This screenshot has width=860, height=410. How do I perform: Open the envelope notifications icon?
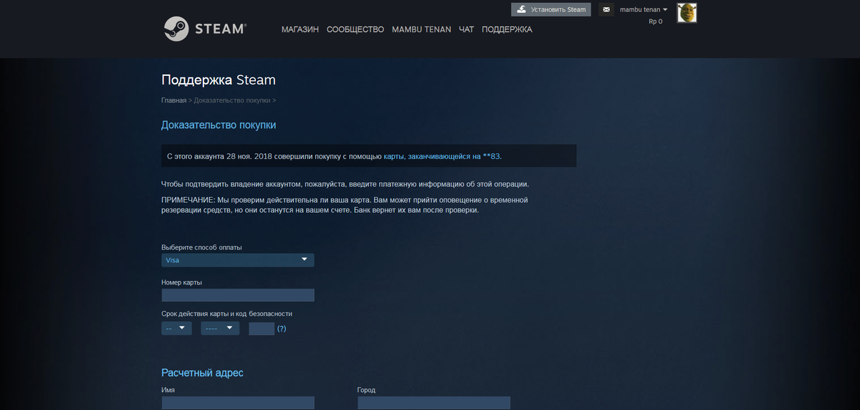[x=606, y=10]
